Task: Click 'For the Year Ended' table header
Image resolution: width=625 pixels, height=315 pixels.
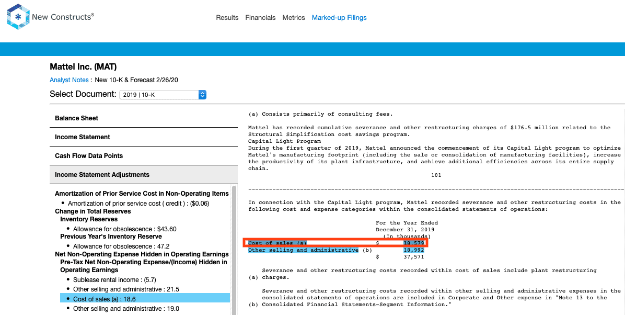Action: 407,223
